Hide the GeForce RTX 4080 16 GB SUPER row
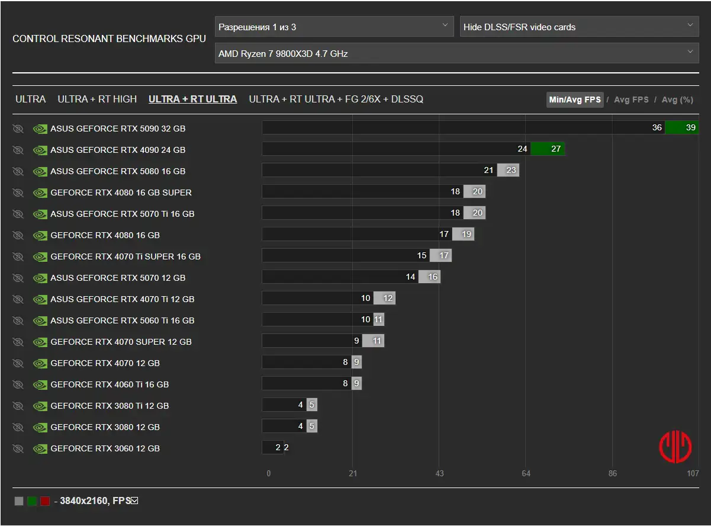711x526 pixels. [18, 193]
